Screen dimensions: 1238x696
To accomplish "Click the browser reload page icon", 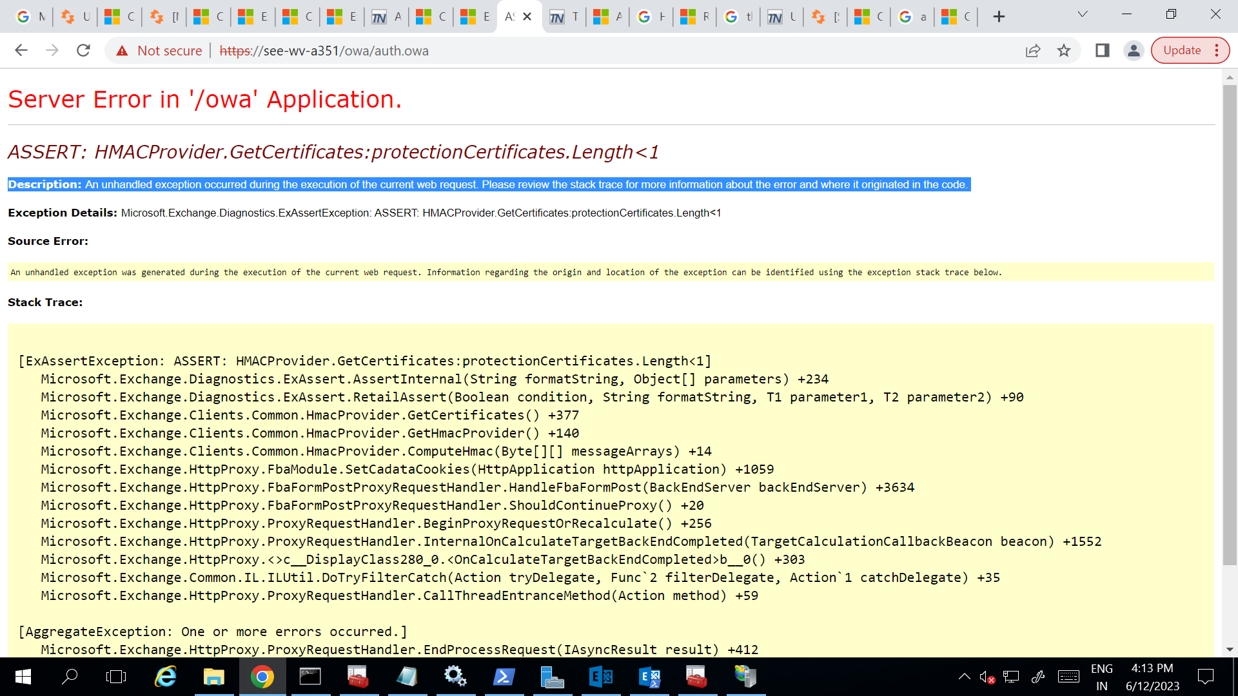I will (x=83, y=50).
